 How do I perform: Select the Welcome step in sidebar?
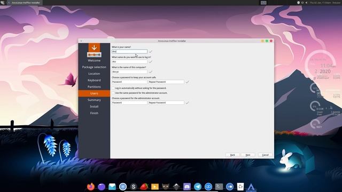(94, 60)
